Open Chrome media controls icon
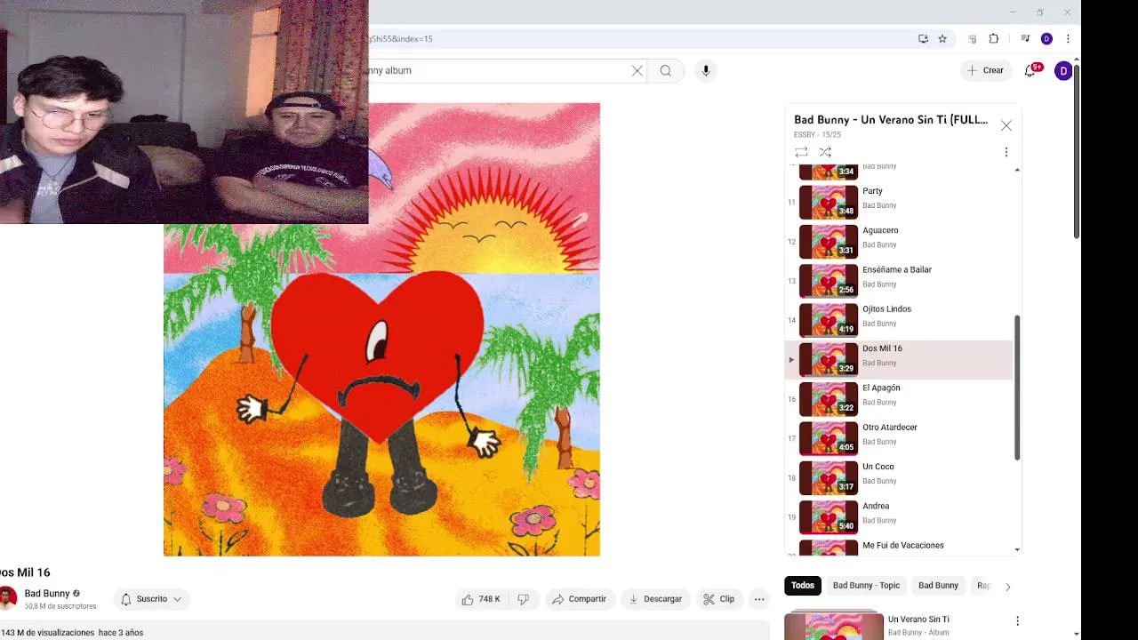Screen dimensions: 1138x640 point(1025,39)
